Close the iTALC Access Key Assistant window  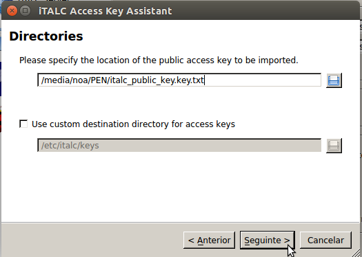(12, 10)
